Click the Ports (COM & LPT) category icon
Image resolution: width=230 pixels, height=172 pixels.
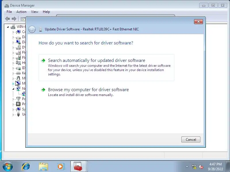point(18,99)
